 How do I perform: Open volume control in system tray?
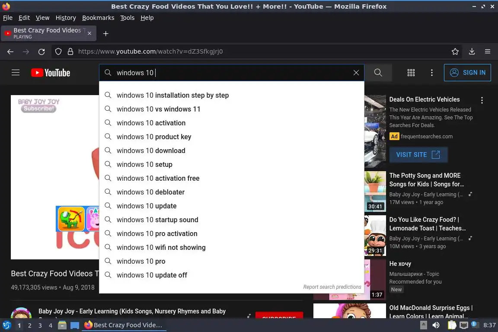click(x=436, y=326)
